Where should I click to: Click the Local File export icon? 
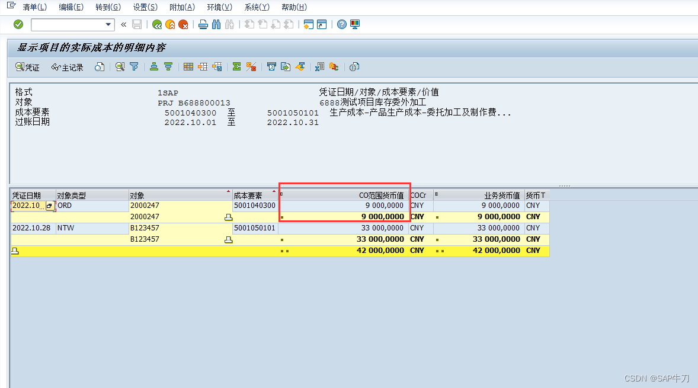click(x=286, y=67)
